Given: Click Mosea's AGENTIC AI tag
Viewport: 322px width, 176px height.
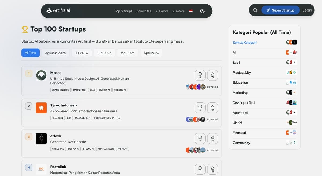Looking at the screenshot, I should tap(120, 90).
